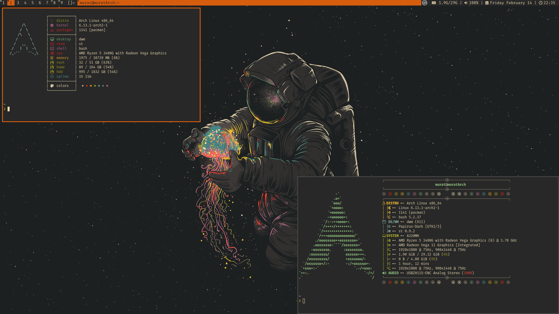Click 'st 0.9.2' terminal version text
The image size is (559, 314).
407,231
